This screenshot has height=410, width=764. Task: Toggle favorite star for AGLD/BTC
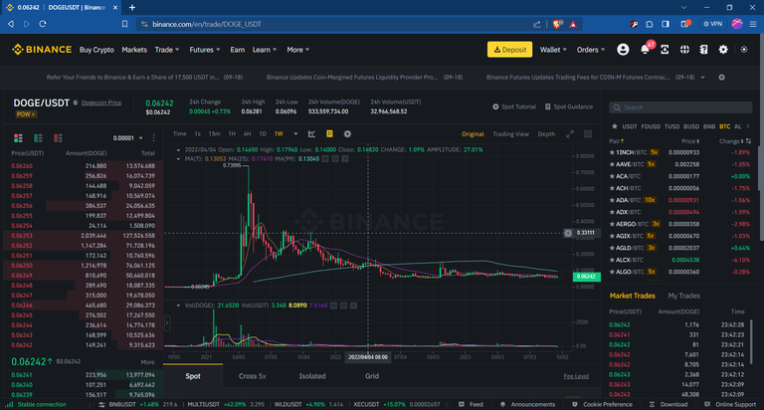(612, 248)
